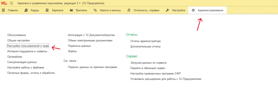Image resolution: width=278 pixels, height=99 pixels.
Task: Click the Отчетность, справки documents icon
Action: coord(129,10)
